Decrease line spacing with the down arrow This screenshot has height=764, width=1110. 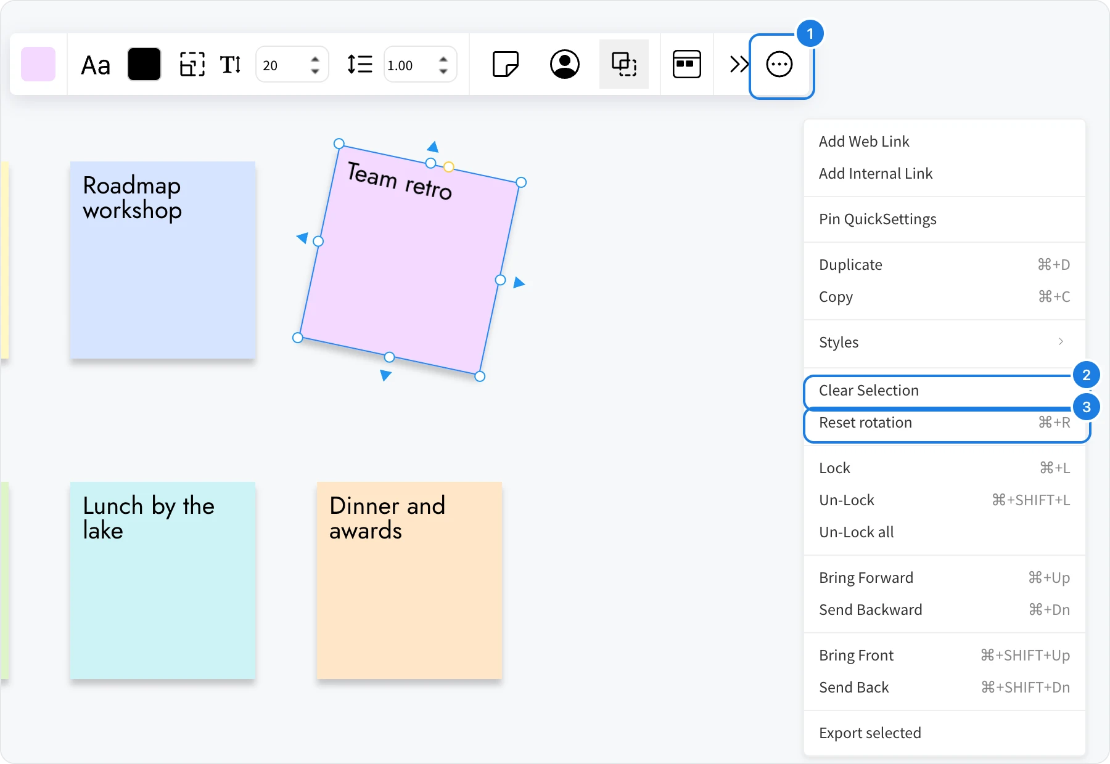pyautogui.click(x=443, y=71)
